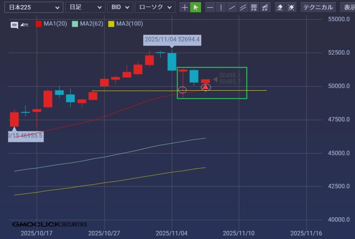Click the eraser tool icon
The height and width of the screenshot is (239, 355).
coord(280,7)
